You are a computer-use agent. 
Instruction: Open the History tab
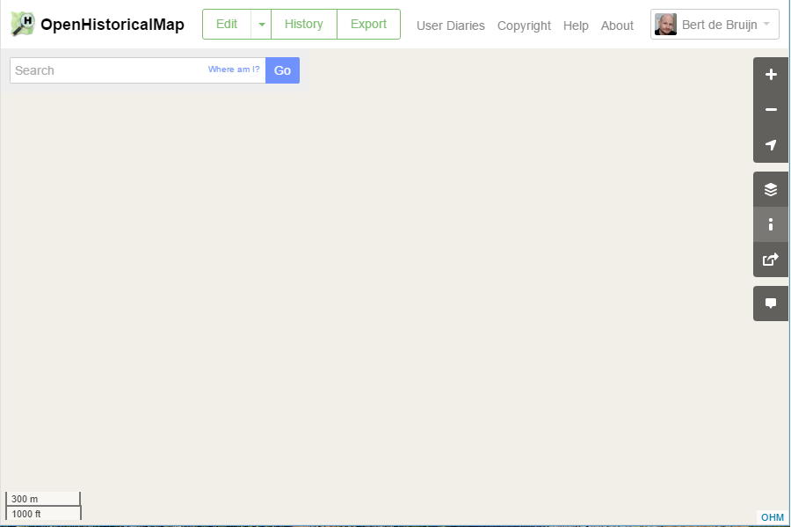click(x=303, y=25)
